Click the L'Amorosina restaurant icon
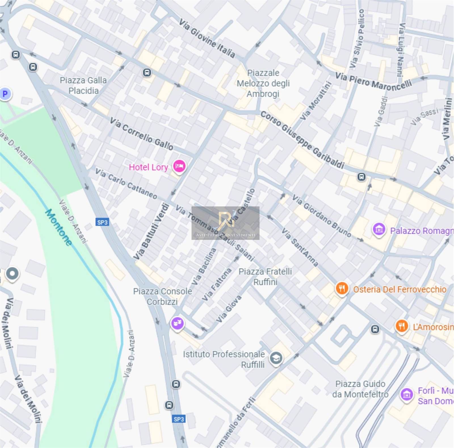The height and width of the screenshot is (448, 454). tap(402, 326)
